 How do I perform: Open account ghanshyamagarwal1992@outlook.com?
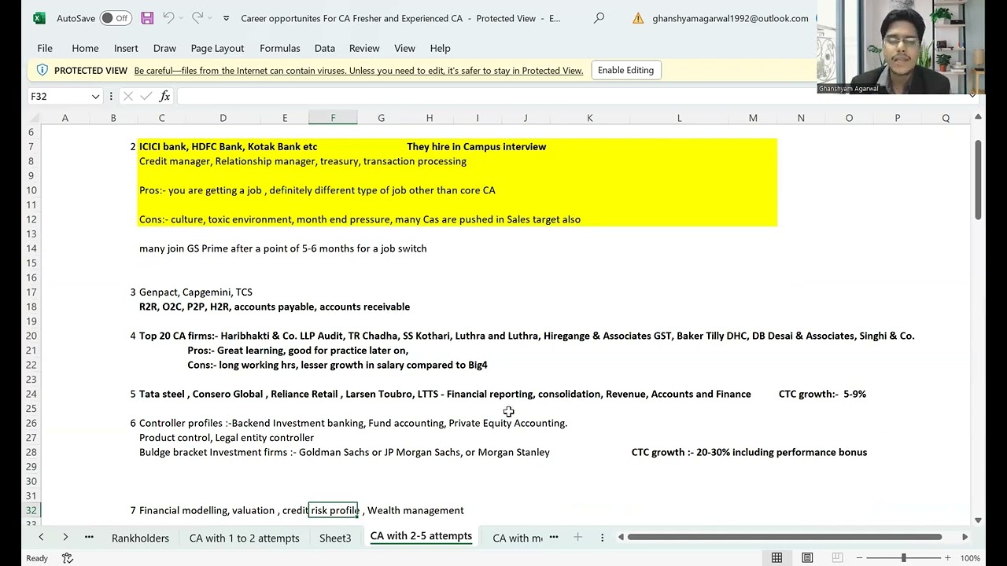click(x=730, y=18)
